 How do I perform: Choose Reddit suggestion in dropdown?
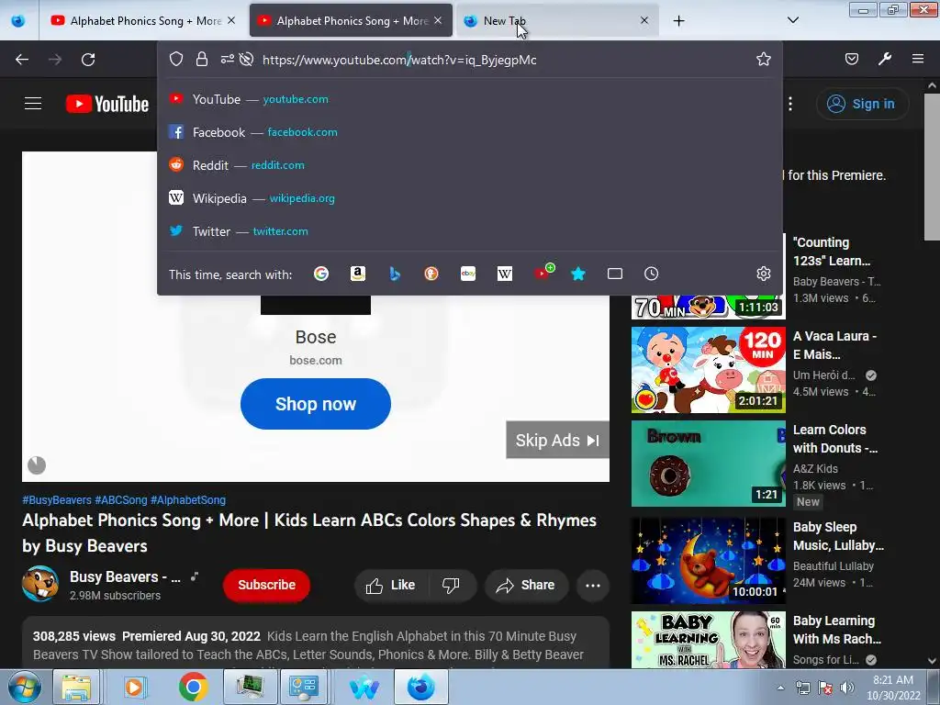pyautogui.click(x=470, y=165)
